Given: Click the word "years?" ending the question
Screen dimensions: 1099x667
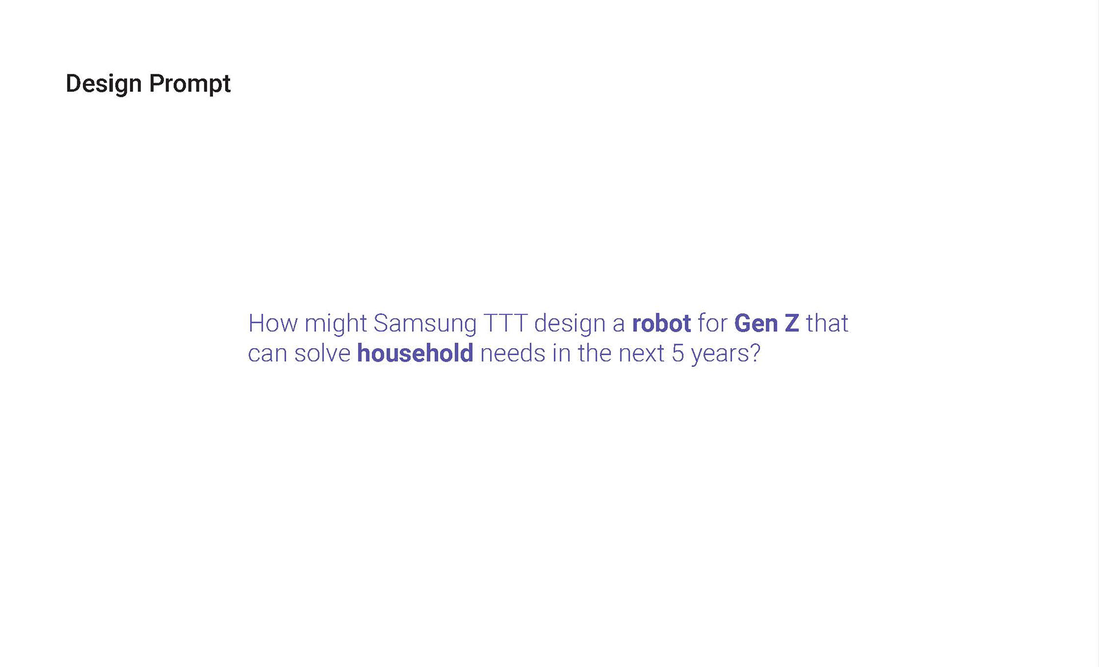Looking at the screenshot, I should point(726,354).
